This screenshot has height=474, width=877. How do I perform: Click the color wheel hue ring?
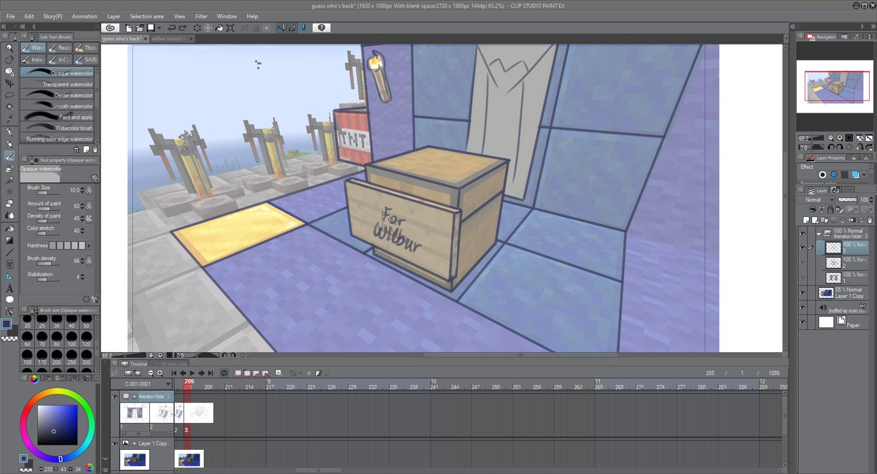[x=57, y=391]
